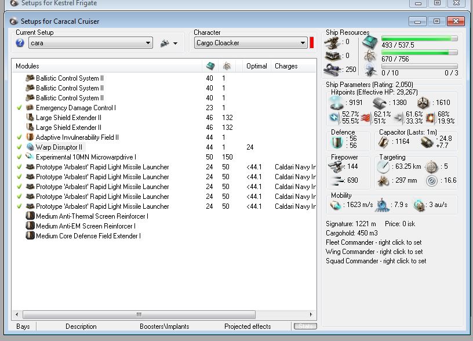Open the Description tab
The image size is (473, 341).
tap(81, 327)
